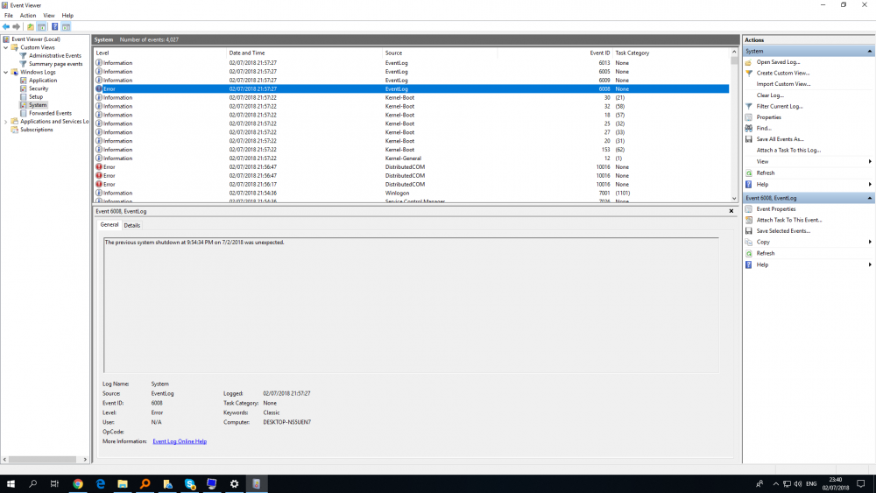Open Event Properties action
The width and height of the screenshot is (876, 493).
coord(775,208)
